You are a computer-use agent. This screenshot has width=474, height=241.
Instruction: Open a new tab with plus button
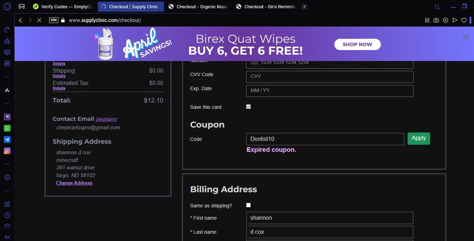click(304, 7)
